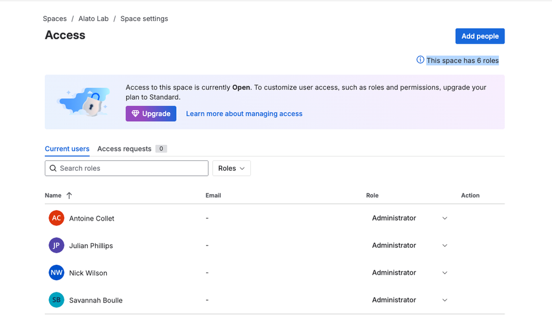Click the sort arrow on the Name column
The image size is (552, 335).
[x=69, y=195]
